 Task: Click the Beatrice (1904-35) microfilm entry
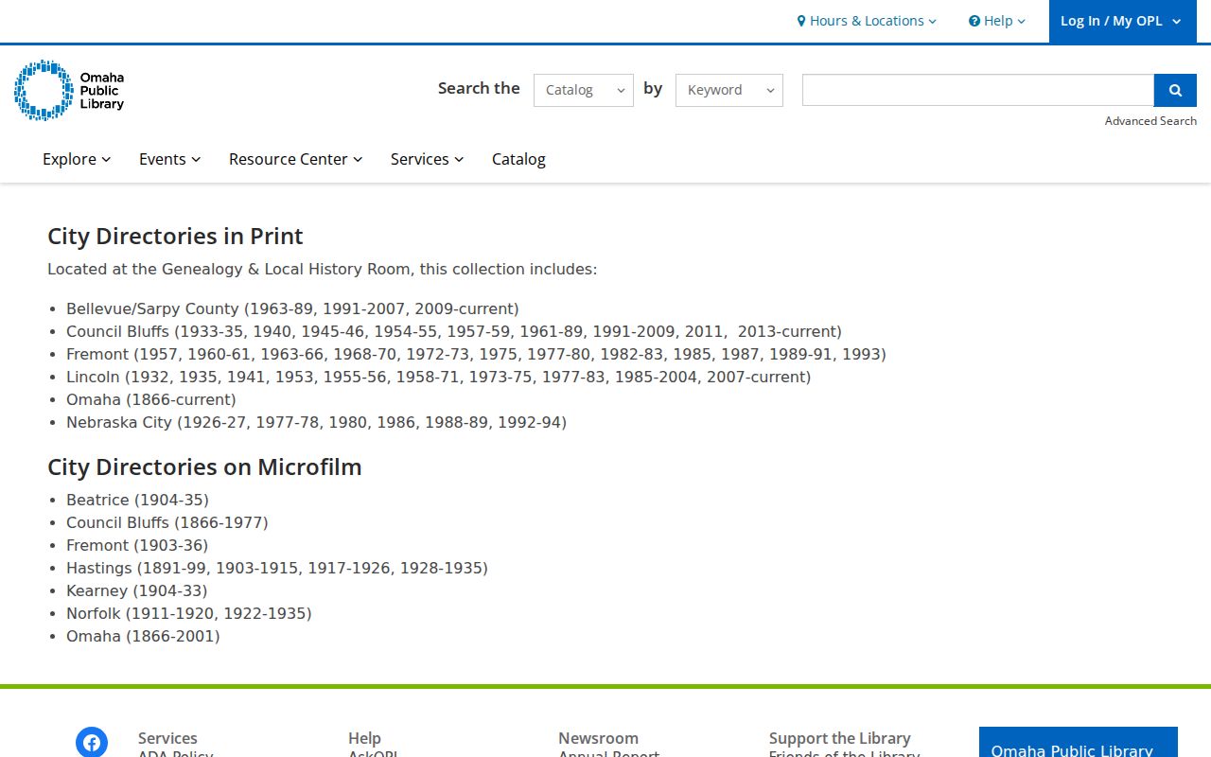[137, 500]
